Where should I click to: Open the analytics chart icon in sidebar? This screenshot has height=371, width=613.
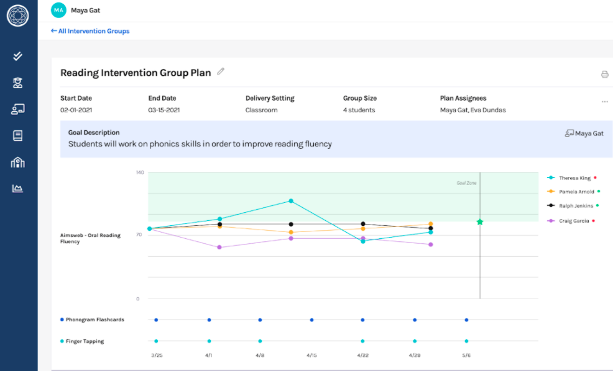tap(17, 188)
